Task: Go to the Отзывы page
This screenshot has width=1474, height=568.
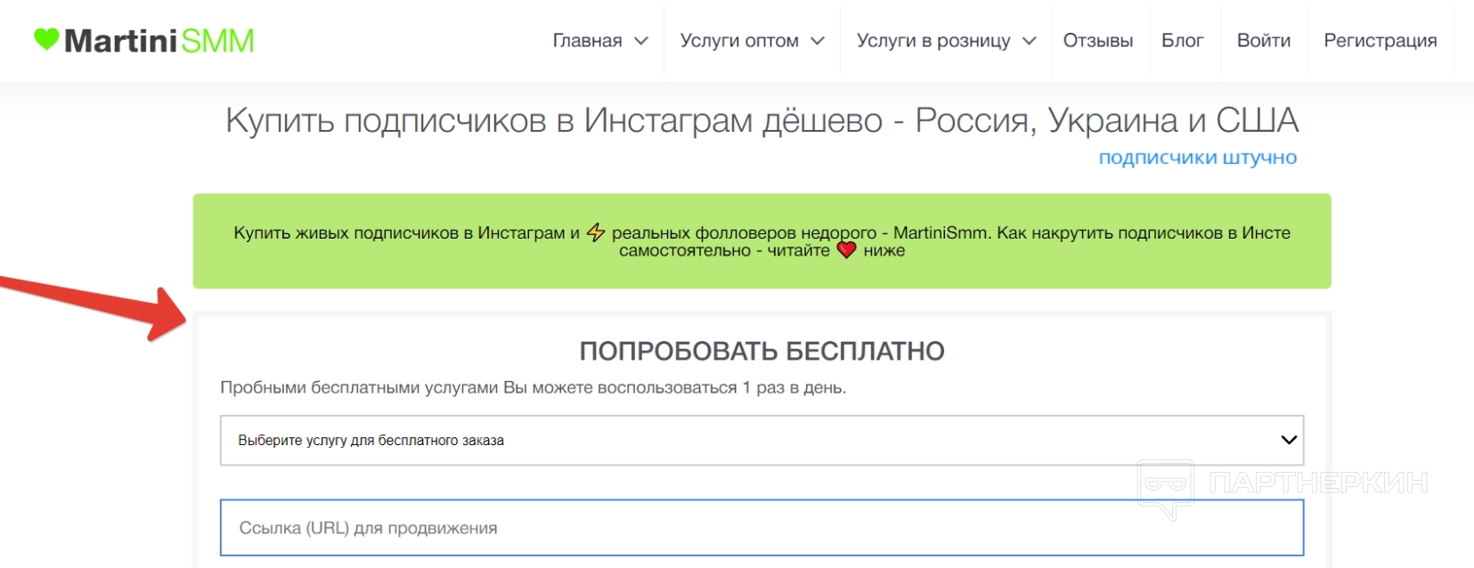Action: [1098, 41]
